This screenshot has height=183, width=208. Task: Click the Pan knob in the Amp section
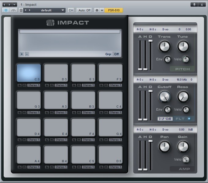click(x=165, y=147)
